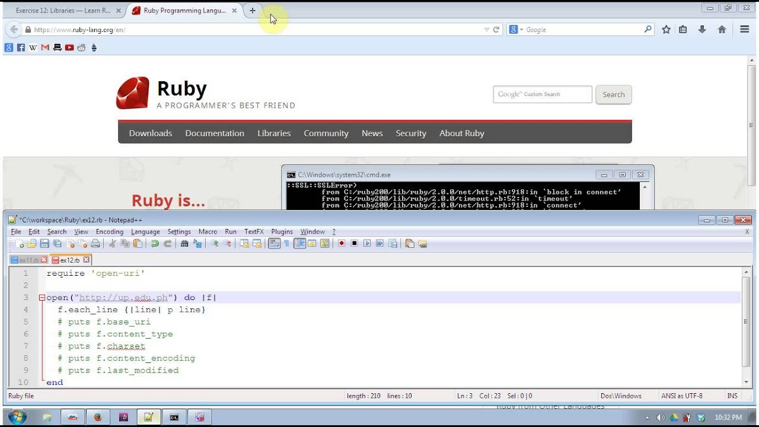Open Downloads on Ruby website nav

151,133
